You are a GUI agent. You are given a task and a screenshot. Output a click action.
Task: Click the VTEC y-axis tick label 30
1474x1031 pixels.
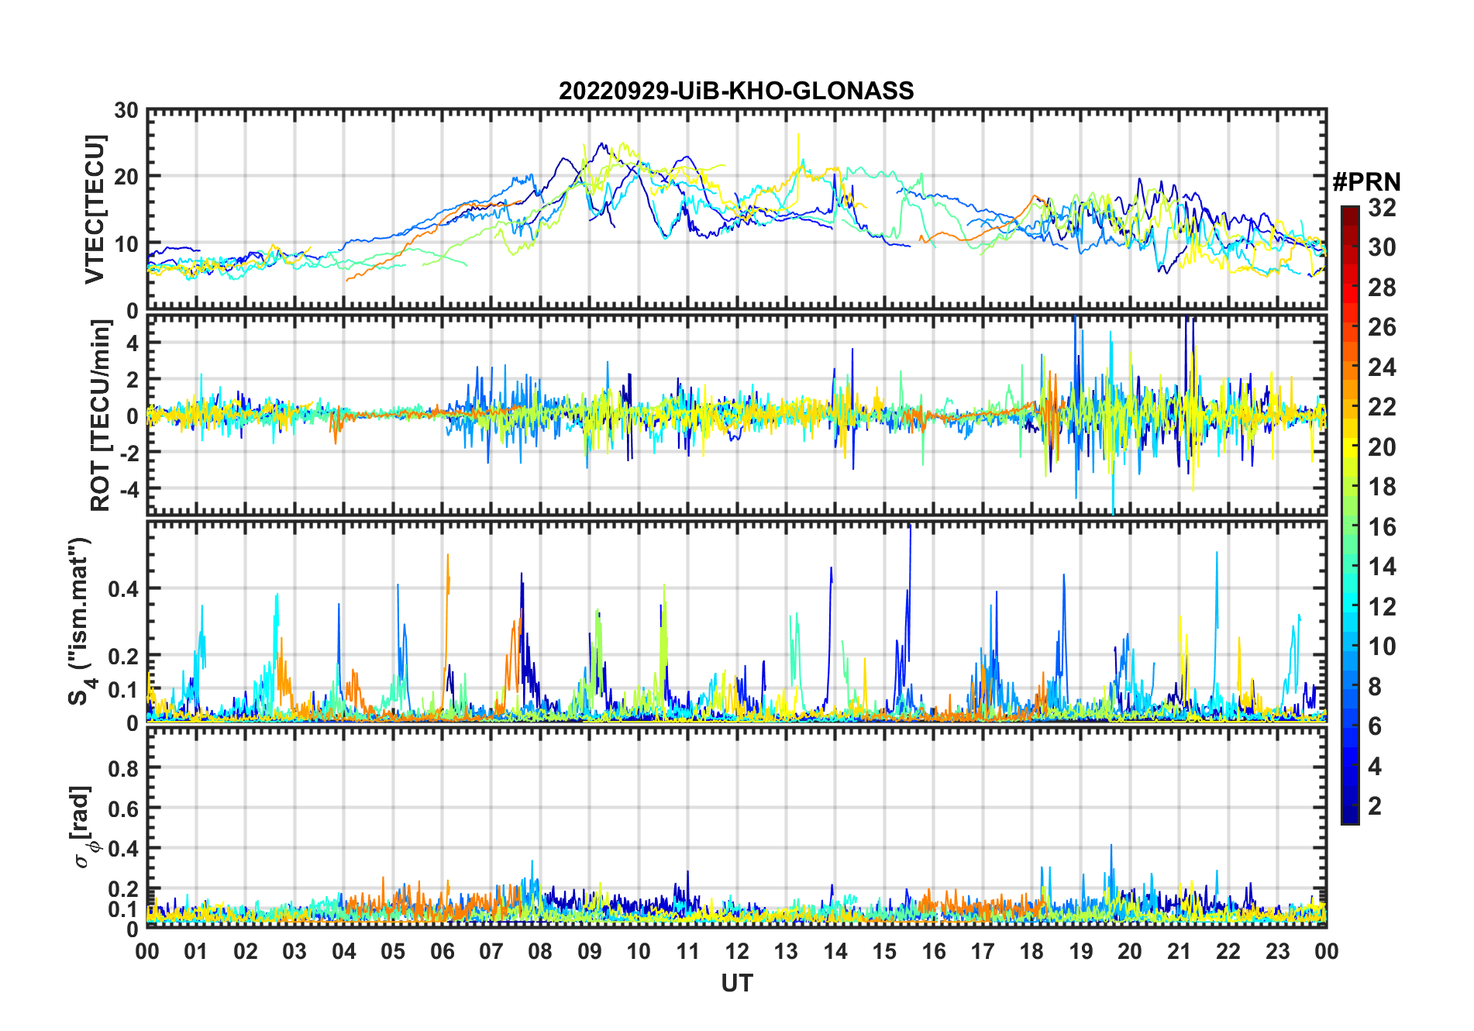click(126, 110)
